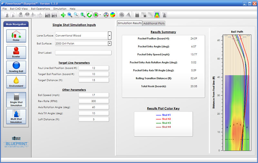The image size is (258, 163).
Task: Click the gray cone toolbar icon
Action: (x=128, y=15)
